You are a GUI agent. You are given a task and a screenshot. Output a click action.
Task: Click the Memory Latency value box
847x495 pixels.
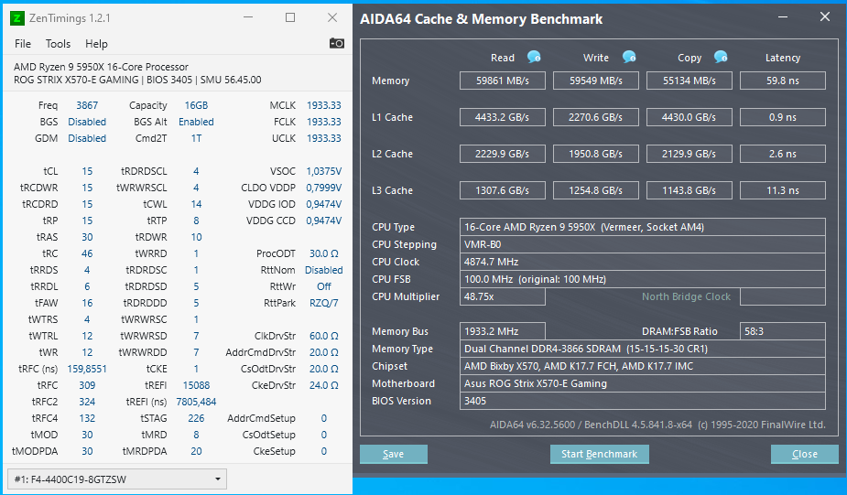[782, 81]
